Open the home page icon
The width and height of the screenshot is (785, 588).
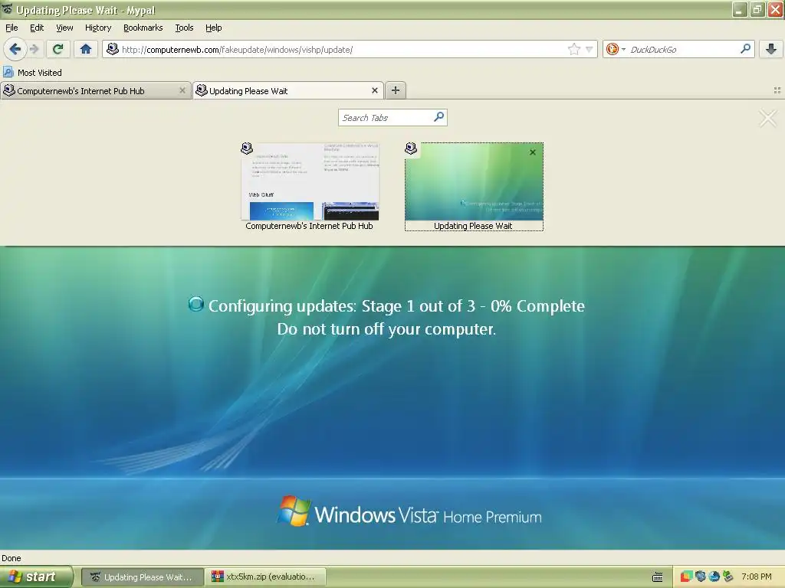point(86,49)
